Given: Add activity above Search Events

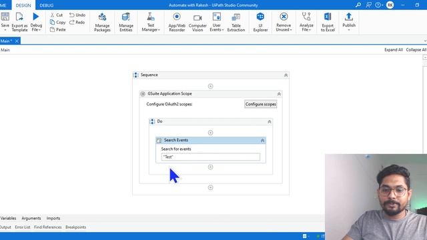Looking at the screenshot, I should tap(211, 133).
